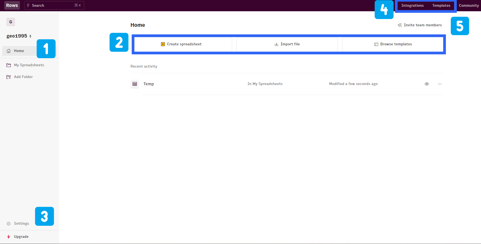Click the Browse templates button

point(393,44)
